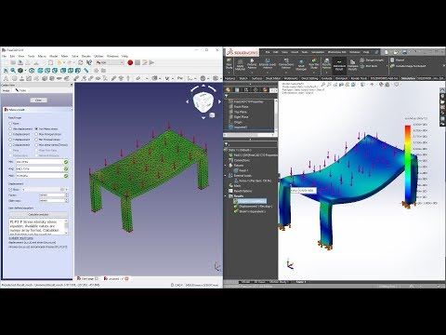Select von Mises stress radio button
The image size is (446, 335).
[36, 128]
